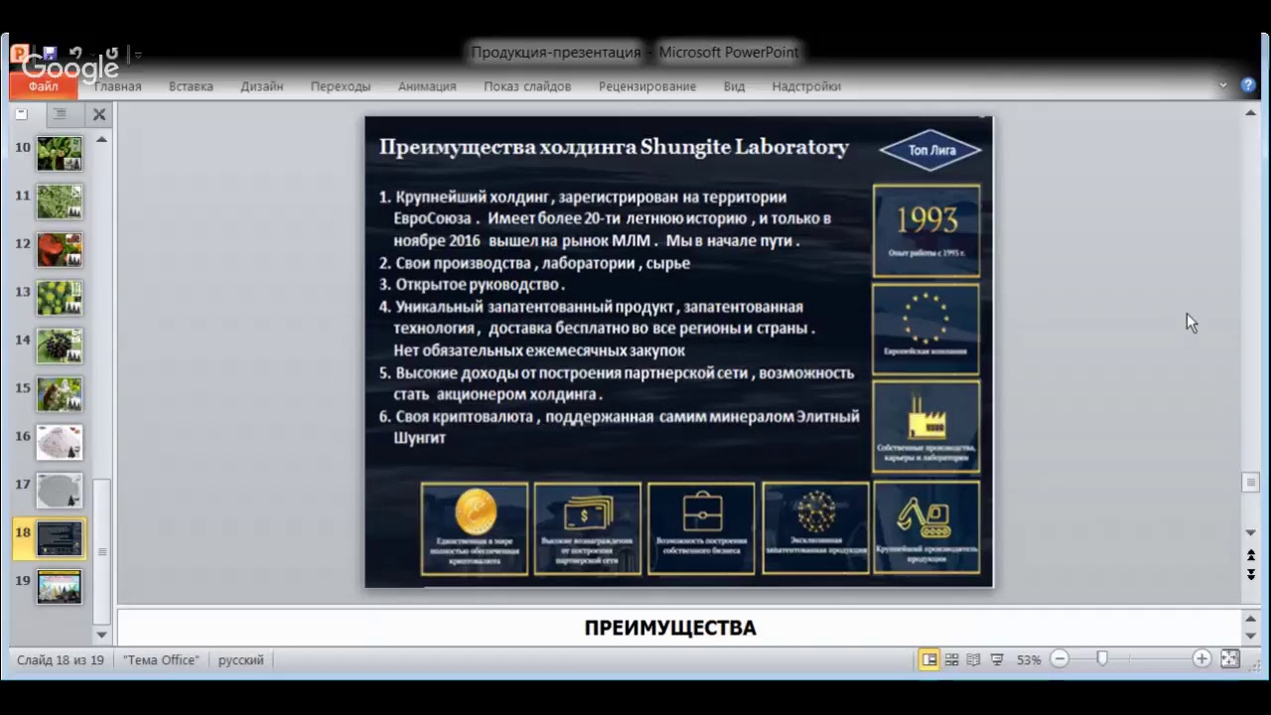This screenshot has width=1271, height=715.
Task: Click the PowerPoint application icon
Action: pyautogui.click(x=20, y=54)
